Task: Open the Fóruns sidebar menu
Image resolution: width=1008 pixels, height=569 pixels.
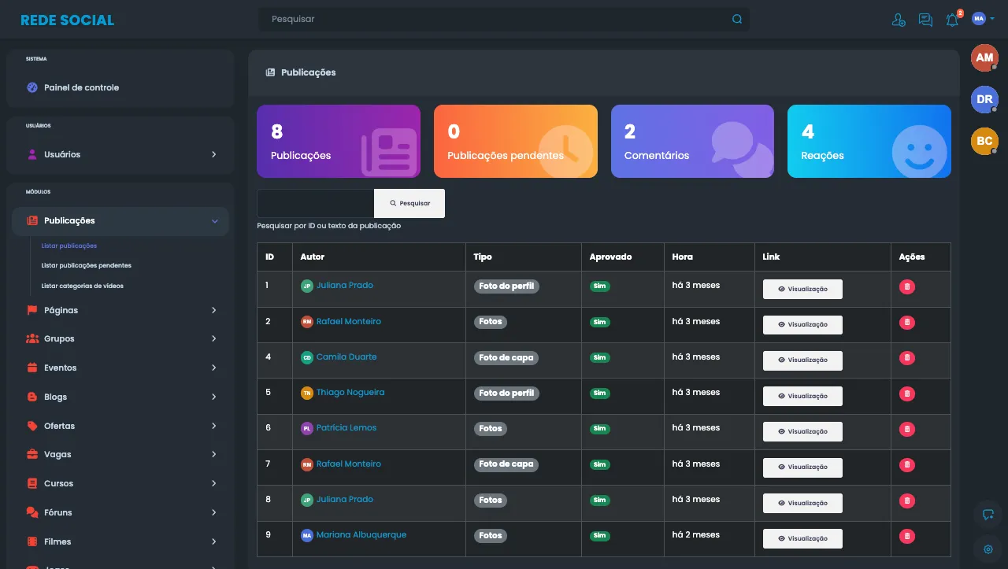Action: [x=120, y=512]
